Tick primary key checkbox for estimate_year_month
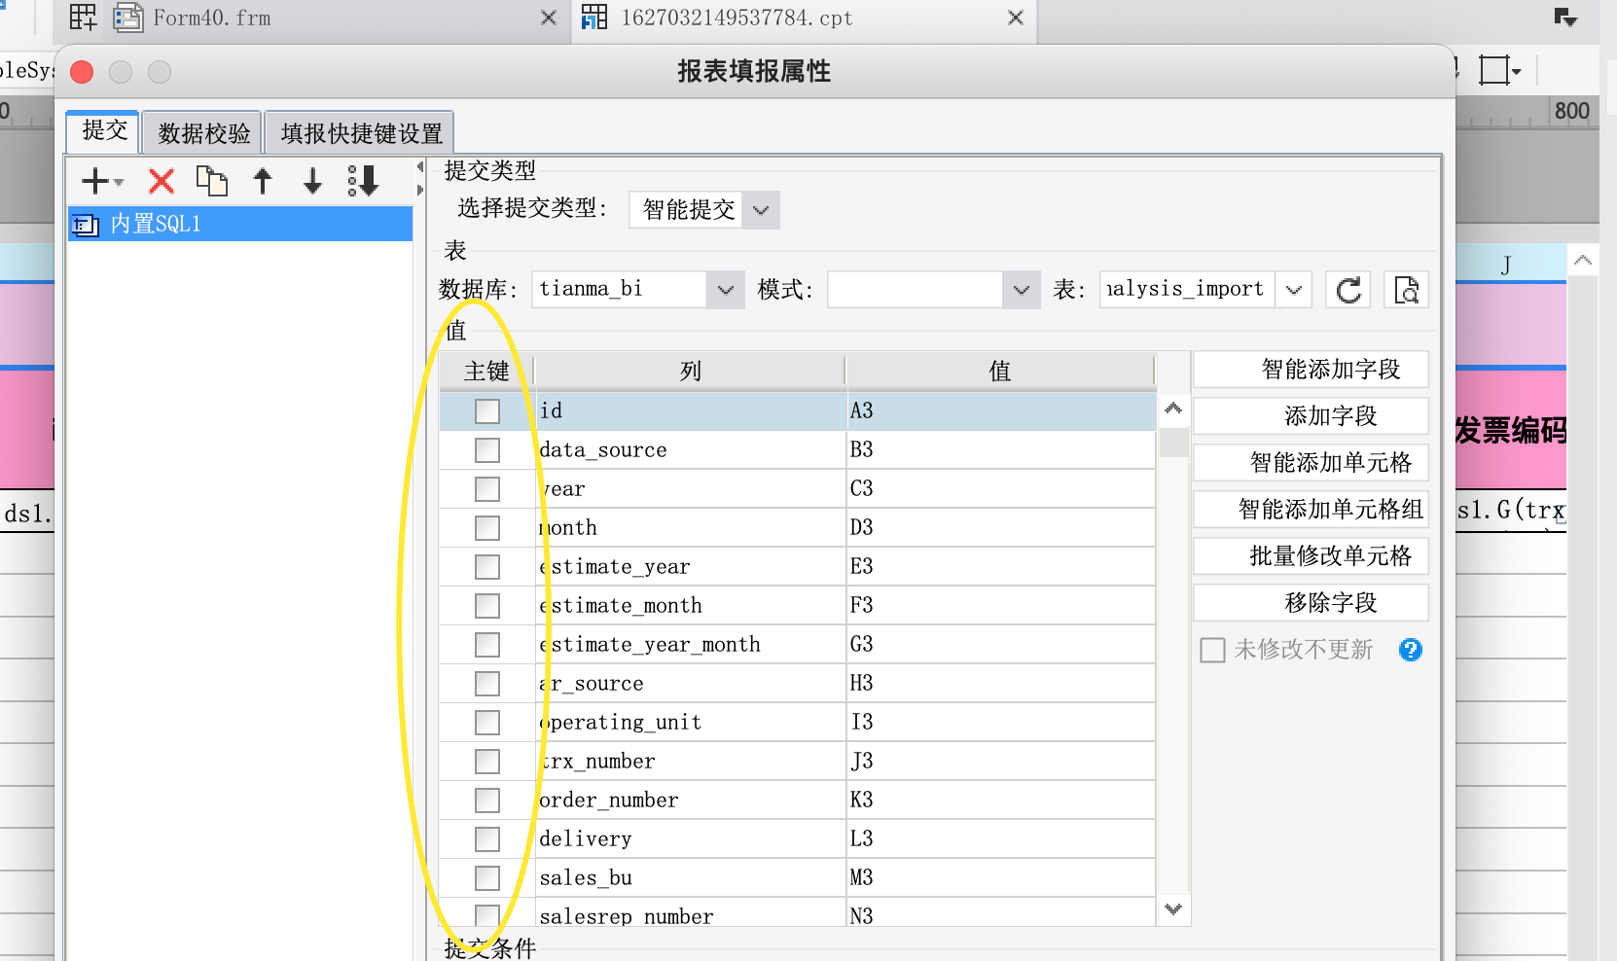Image resolution: width=1617 pixels, height=961 pixels. [487, 645]
